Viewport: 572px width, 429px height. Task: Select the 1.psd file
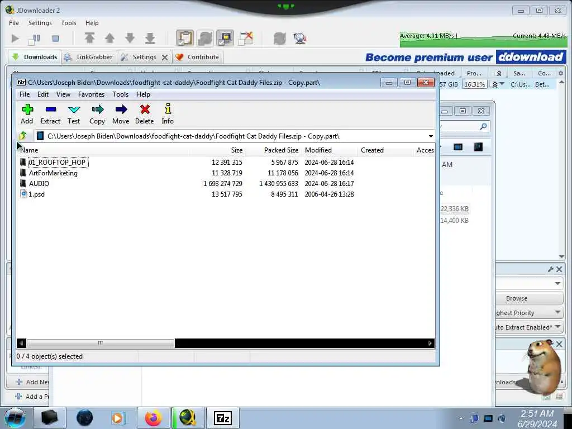(36, 194)
